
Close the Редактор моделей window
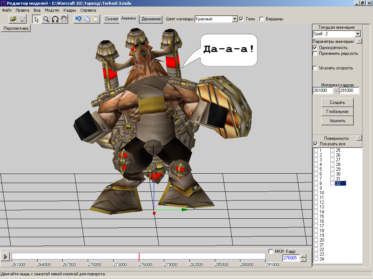pyautogui.click(x=369, y=3)
